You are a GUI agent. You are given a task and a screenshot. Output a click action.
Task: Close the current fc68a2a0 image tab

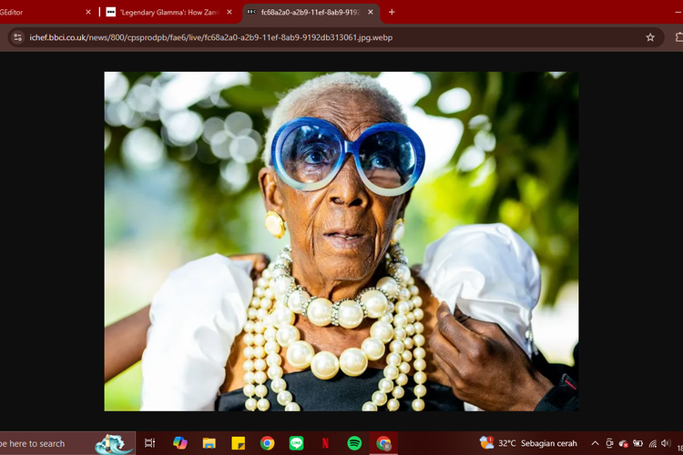(x=370, y=12)
